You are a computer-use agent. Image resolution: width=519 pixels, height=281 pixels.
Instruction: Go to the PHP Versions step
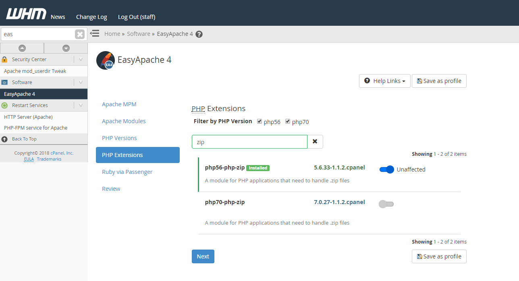(x=119, y=138)
